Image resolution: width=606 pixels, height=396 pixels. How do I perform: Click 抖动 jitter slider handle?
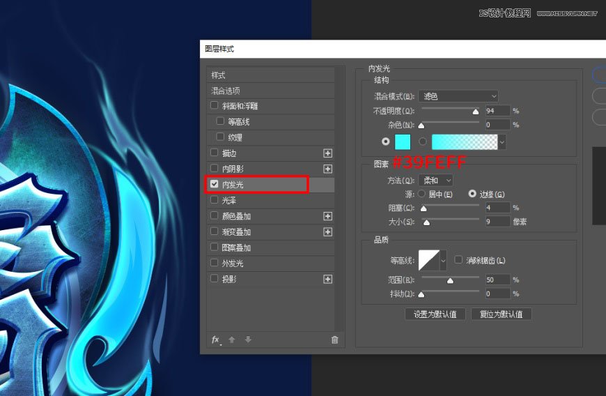421,295
